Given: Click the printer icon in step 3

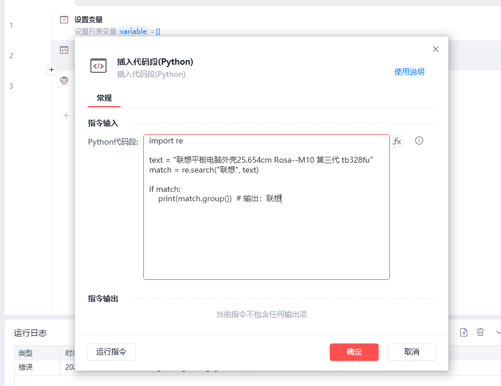Looking at the screenshot, I should click(64, 80).
